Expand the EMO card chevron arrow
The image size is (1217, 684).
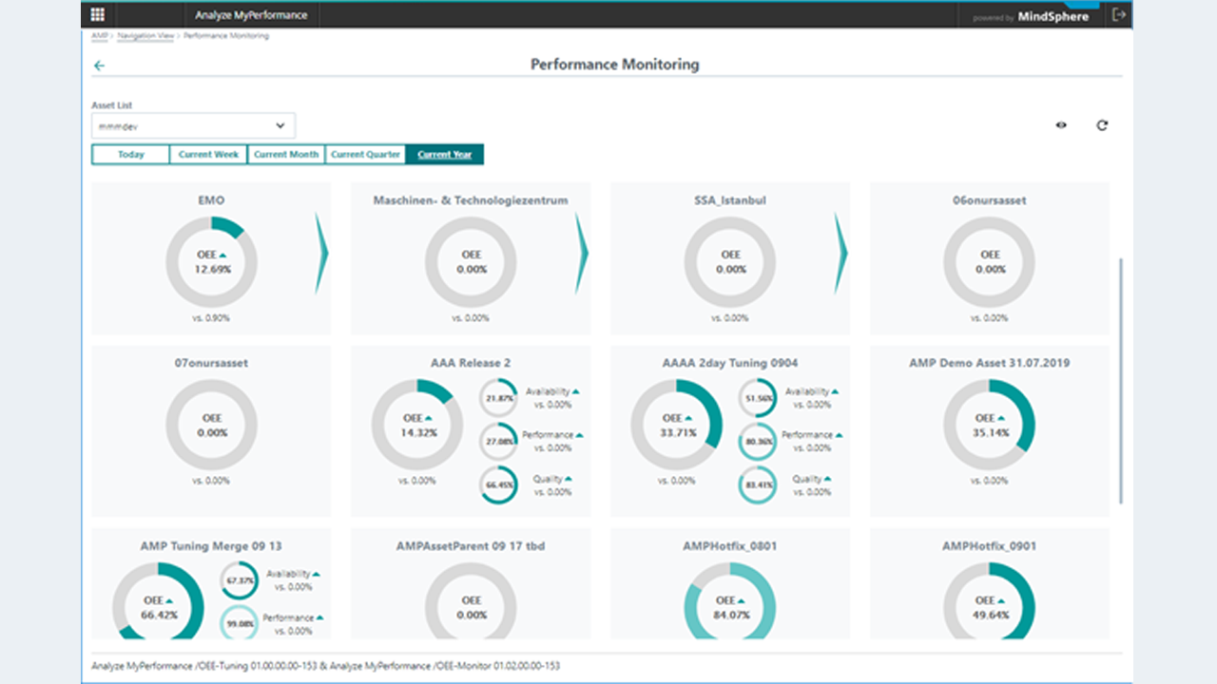(x=321, y=254)
